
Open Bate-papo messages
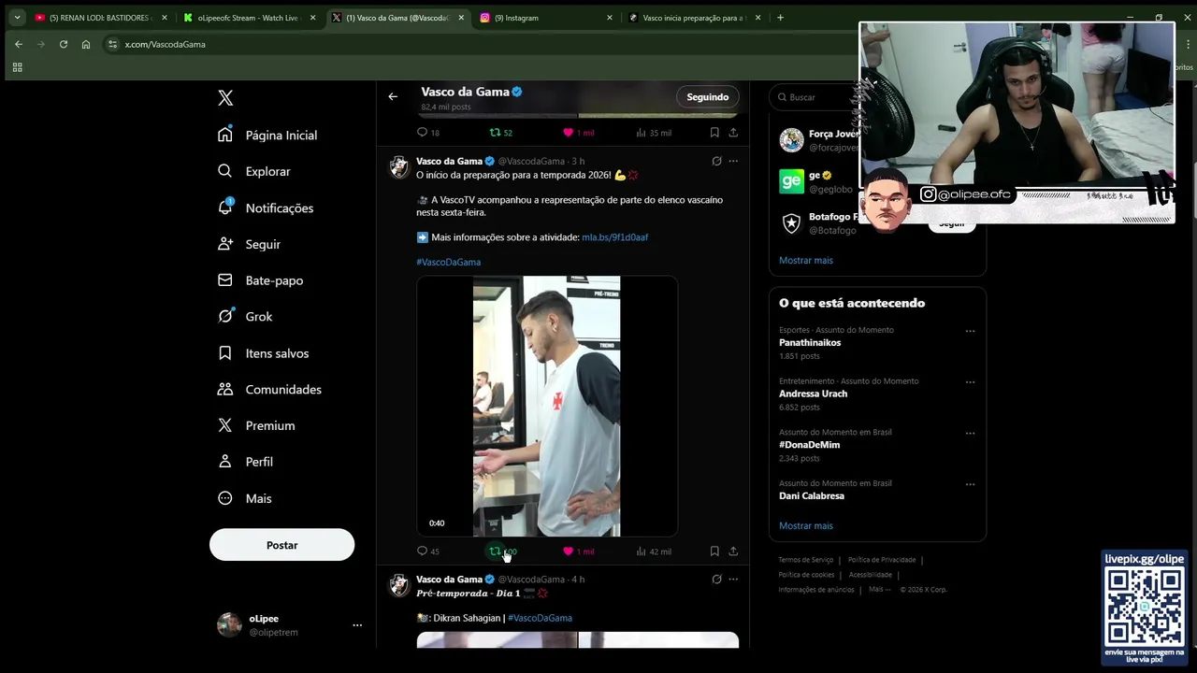[x=260, y=280]
